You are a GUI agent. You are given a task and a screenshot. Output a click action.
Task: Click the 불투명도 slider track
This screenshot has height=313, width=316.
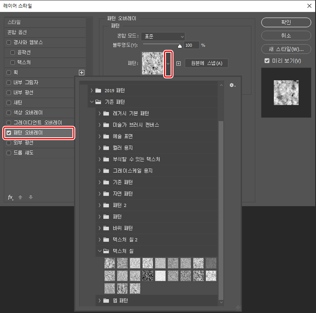(160, 45)
